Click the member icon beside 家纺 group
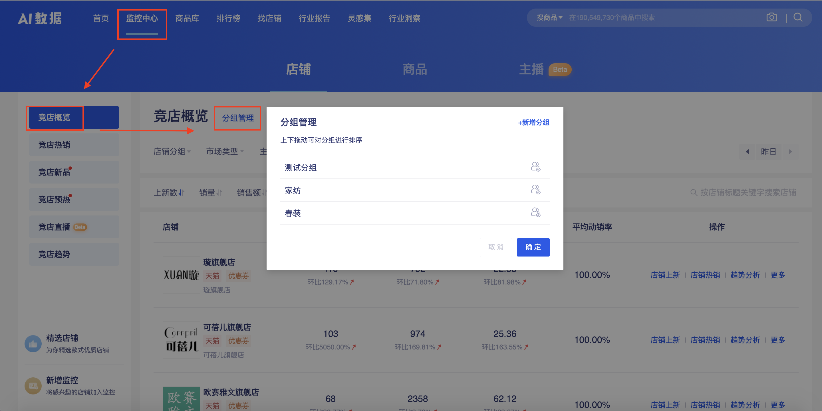The height and width of the screenshot is (411, 822). (536, 190)
